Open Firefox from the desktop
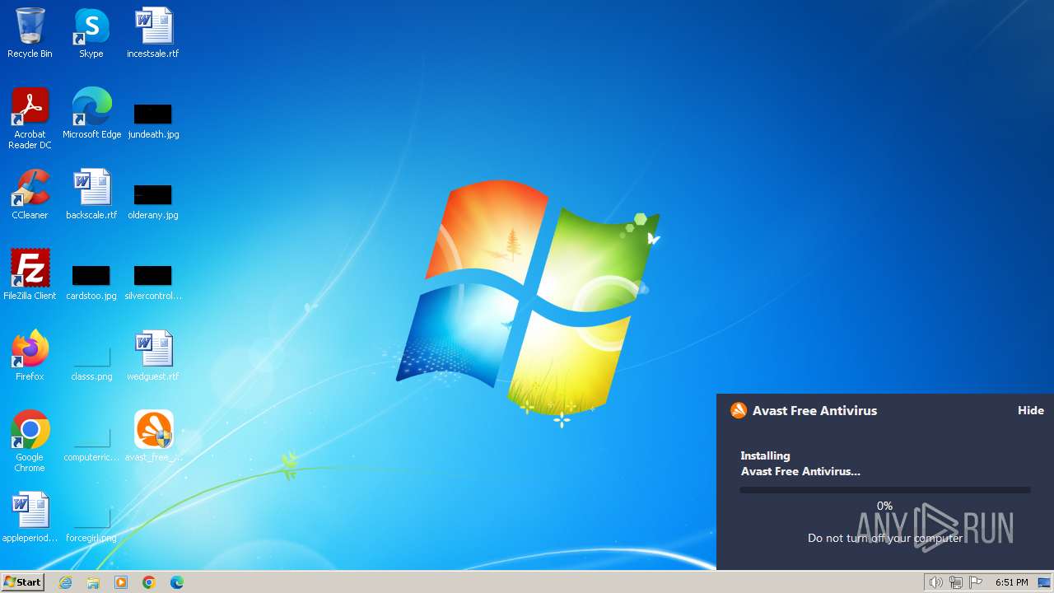Image resolution: width=1054 pixels, height=593 pixels. click(x=30, y=356)
